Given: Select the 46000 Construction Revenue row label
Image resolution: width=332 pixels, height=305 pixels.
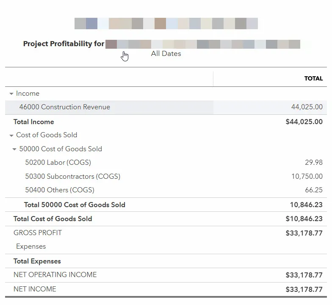Looking at the screenshot, I should pos(64,107).
